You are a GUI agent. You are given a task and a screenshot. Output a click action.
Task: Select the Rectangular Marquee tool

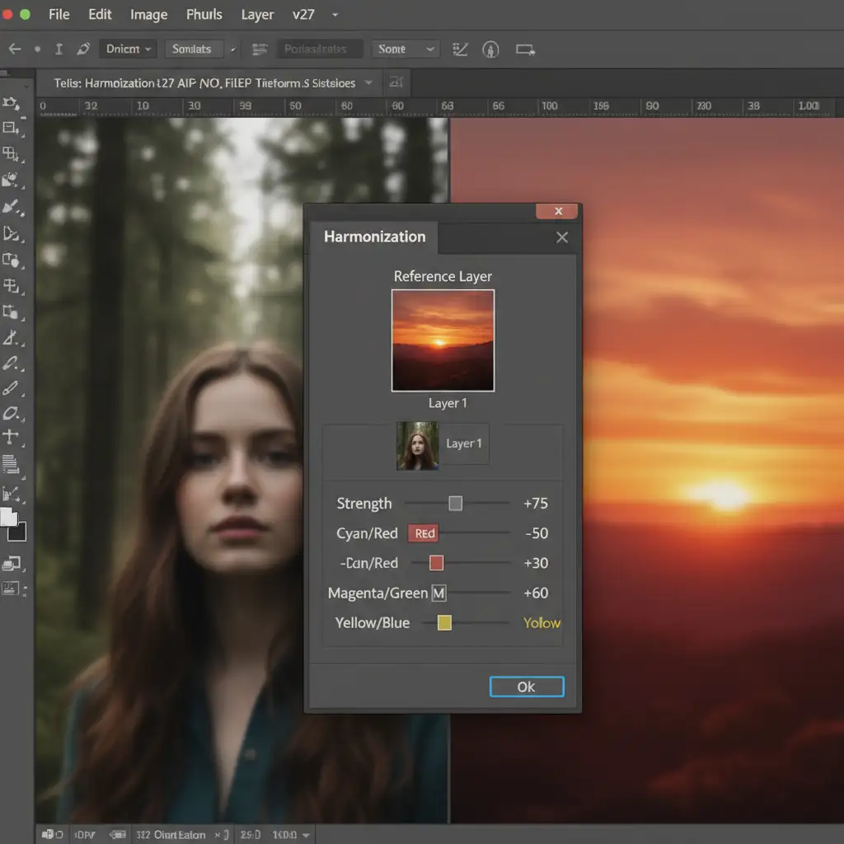point(11,128)
